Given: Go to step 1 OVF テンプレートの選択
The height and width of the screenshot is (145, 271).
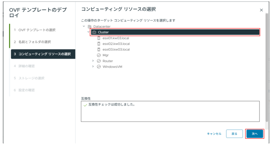Looking at the screenshot, I should 35,30.
